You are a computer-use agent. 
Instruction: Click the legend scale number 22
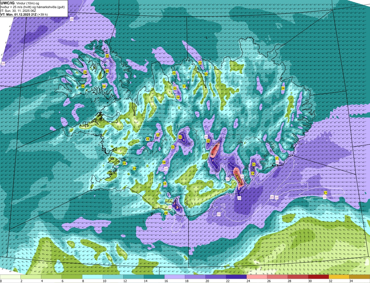pos(227,281)
